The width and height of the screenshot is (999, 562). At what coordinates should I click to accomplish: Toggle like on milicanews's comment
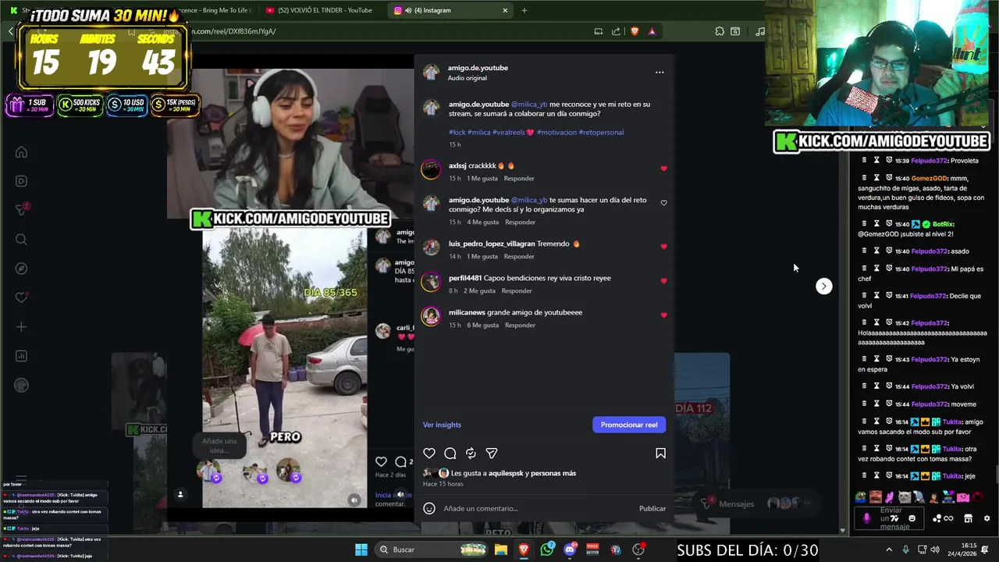point(663,315)
